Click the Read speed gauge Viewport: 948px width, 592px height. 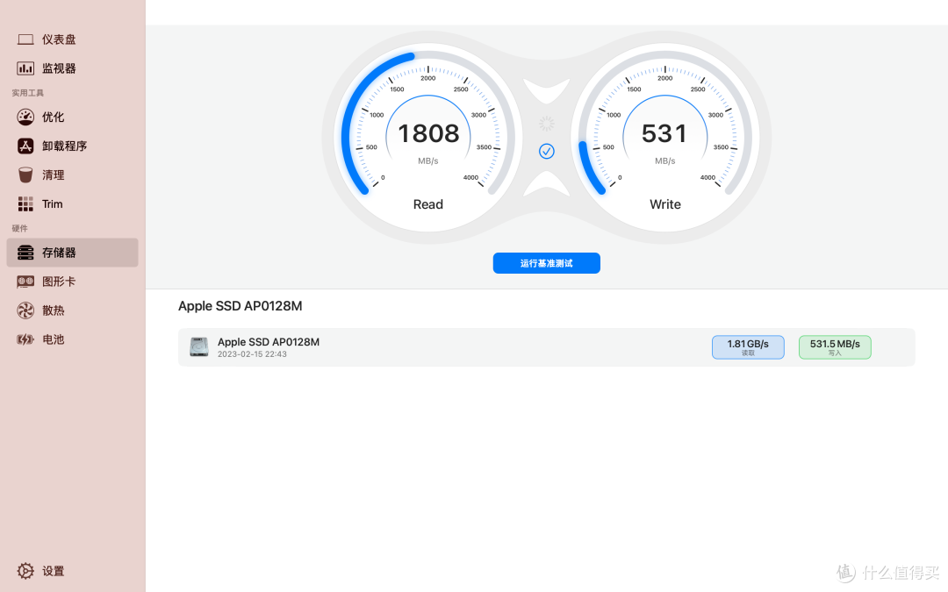428,138
